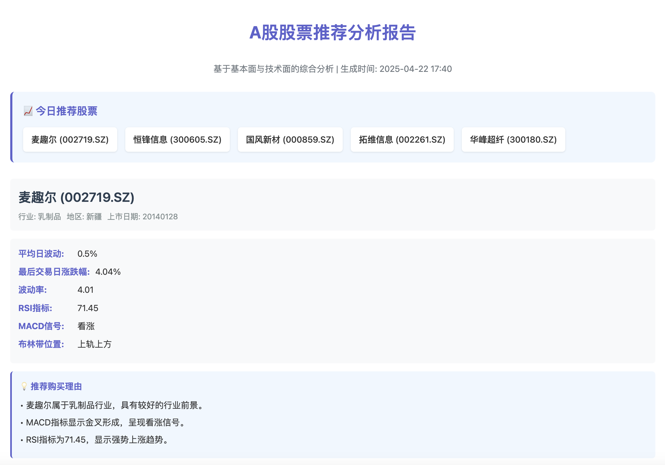Click the 推荐购买理由 heading
This screenshot has height=465, width=665.
[56, 386]
